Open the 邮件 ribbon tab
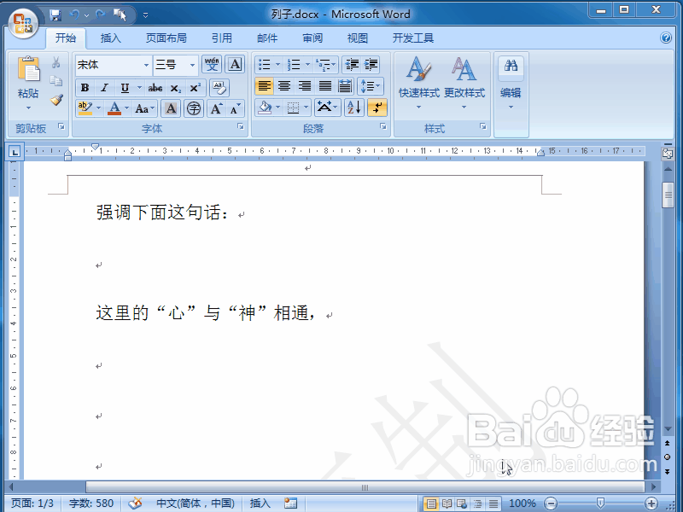683x512 pixels. [x=267, y=38]
